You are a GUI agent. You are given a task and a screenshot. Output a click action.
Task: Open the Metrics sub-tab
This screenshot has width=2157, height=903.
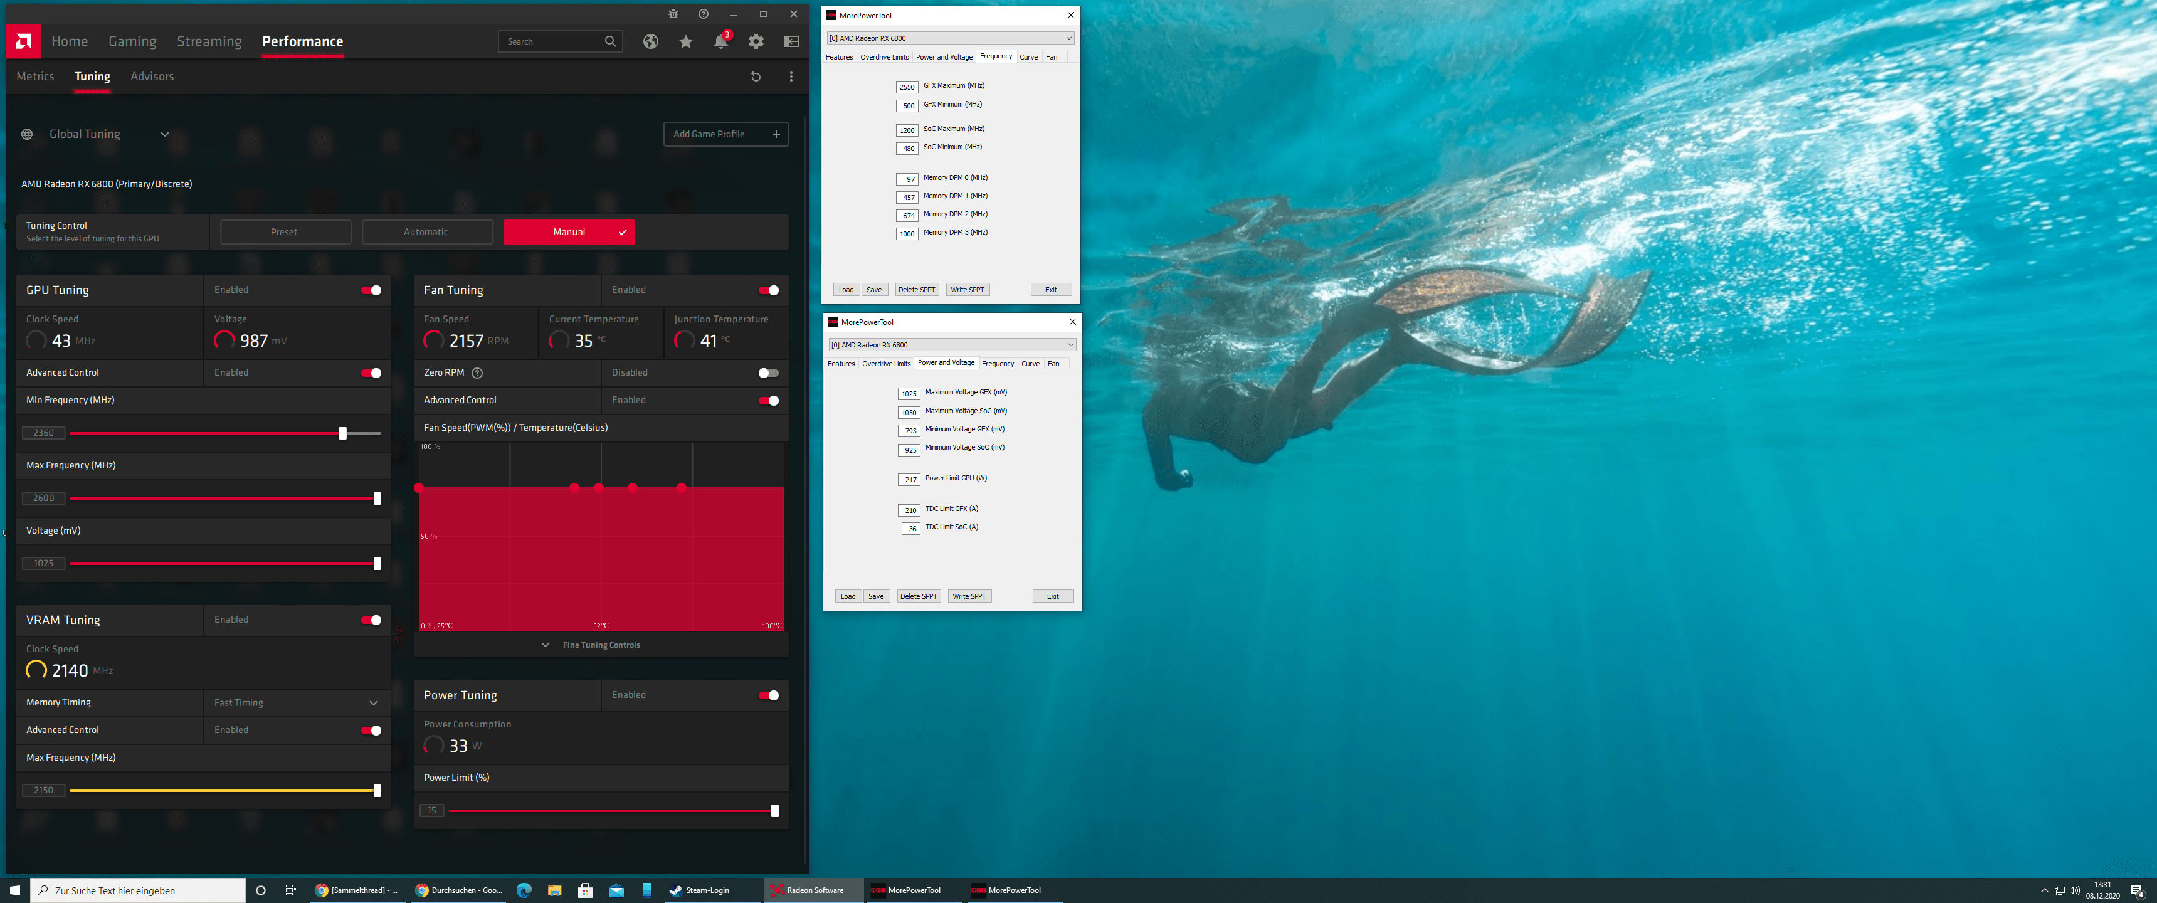pyautogui.click(x=35, y=77)
